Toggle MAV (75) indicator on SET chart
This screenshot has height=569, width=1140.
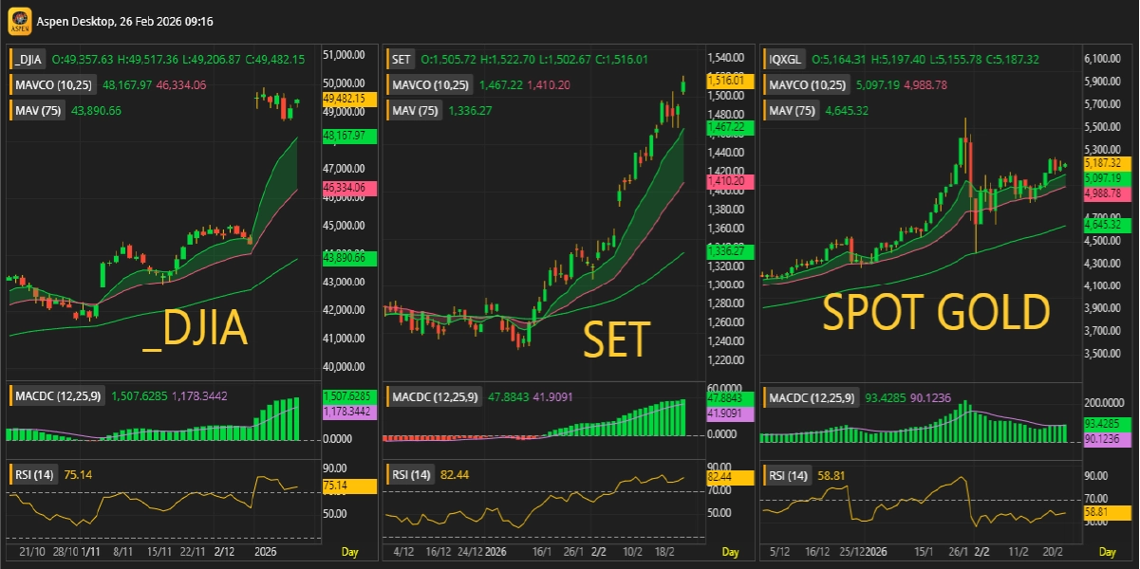click(x=415, y=111)
